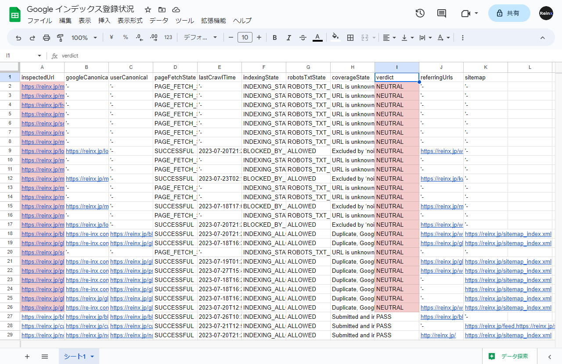Open the 表示 menu
The image size is (562, 364).
click(x=85, y=21)
